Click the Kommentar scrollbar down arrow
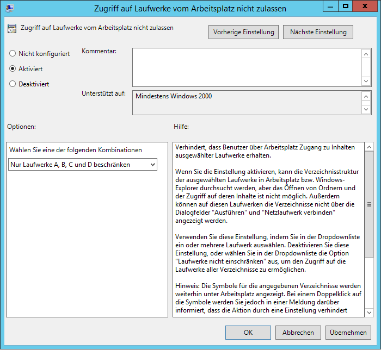The width and height of the screenshot is (381, 350). click(x=366, y=81)
